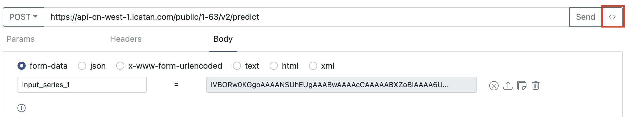
Task: Click the input_series_1 key field
Action: [82, 85]
